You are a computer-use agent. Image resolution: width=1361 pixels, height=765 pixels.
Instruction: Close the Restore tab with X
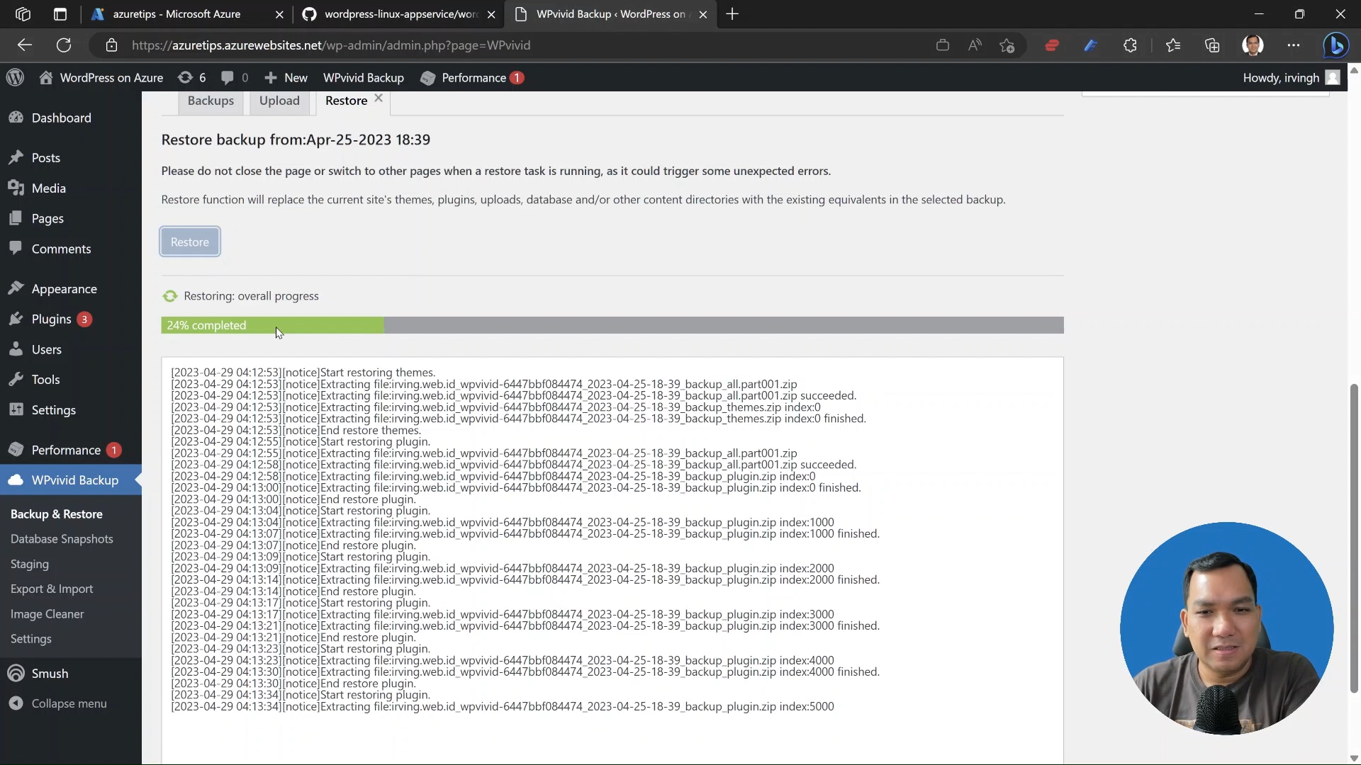tap(379, 98)
